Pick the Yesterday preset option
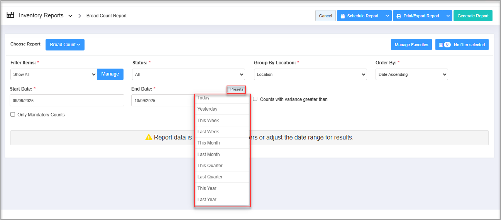The height and width of the screenshot is (220, 501). (207, 109)
